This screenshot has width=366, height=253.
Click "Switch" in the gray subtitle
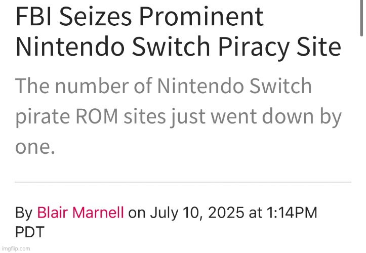point(280,86)
